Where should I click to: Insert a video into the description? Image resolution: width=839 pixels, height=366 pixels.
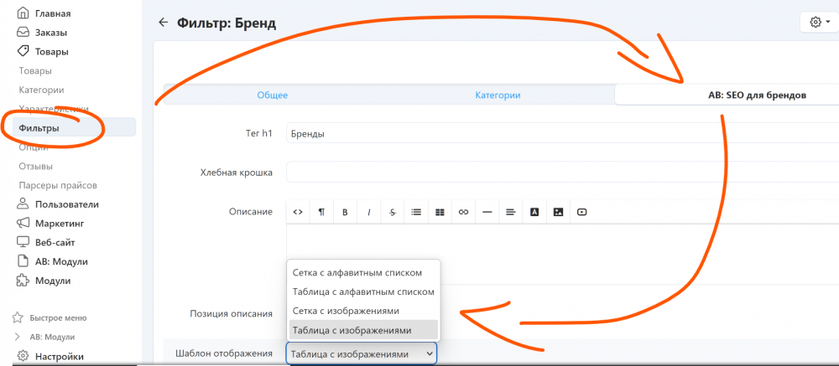pos(581,212)
